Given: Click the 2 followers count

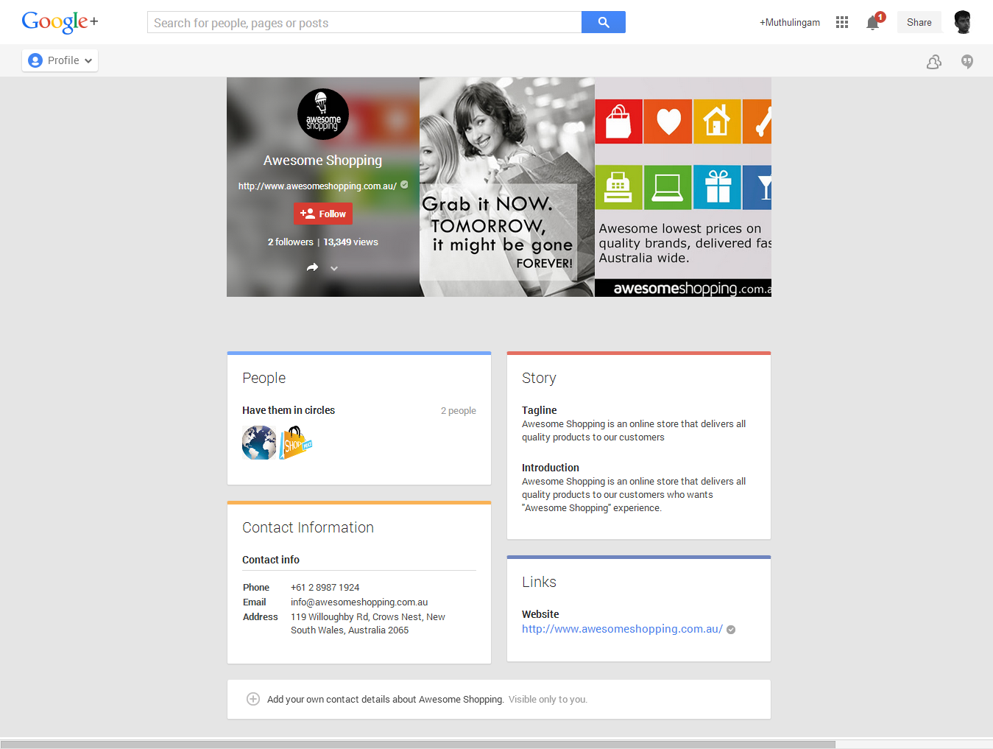Looking at the screenshot, I should [x=290, y=242].
